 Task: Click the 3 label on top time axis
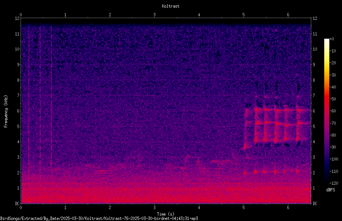click(154, 15)
